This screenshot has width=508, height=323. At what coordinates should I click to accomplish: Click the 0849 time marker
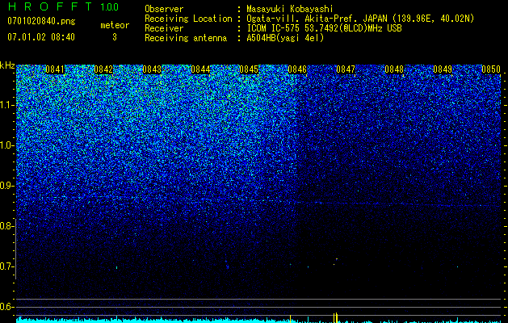point(443,69)
